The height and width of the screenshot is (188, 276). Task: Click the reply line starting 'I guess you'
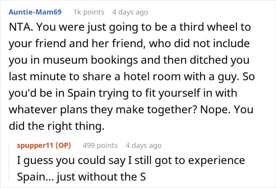(x=131, y=161)
